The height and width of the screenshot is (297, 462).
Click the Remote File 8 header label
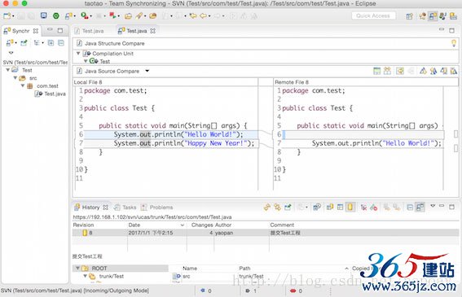tap(292, 82)
